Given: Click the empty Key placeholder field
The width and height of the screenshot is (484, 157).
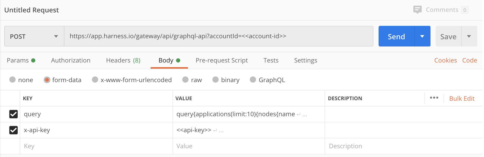Looking at the screenshot, I should pos(96,146).
